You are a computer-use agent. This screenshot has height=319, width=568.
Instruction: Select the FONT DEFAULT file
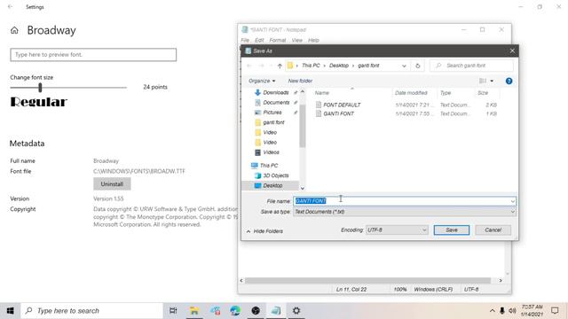point(342,105)
